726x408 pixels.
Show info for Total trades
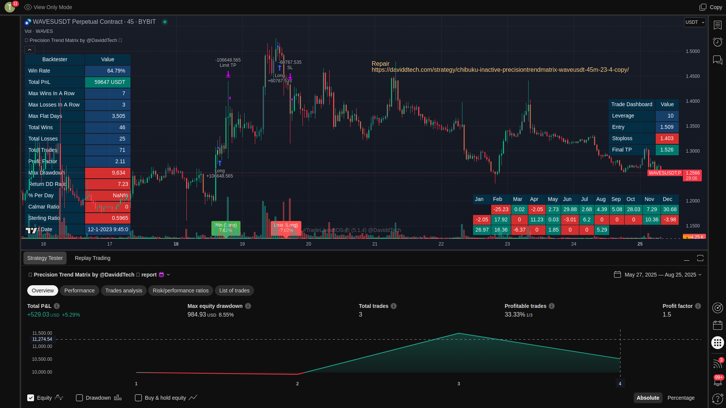tap(394, 306)
